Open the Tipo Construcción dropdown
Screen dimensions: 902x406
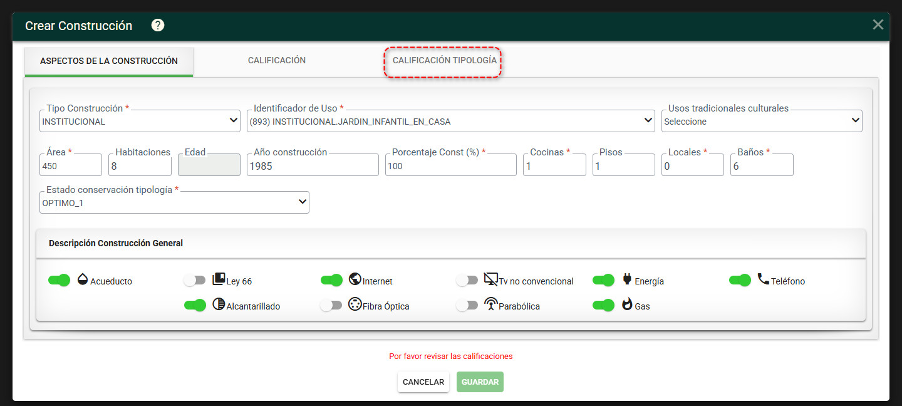[140, 121]
